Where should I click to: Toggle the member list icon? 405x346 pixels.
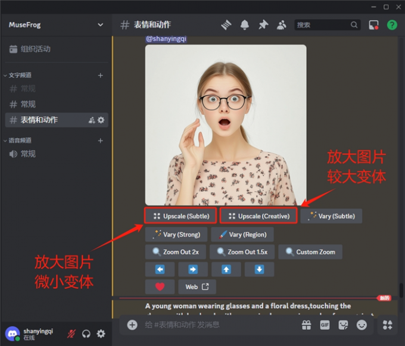pos(282,25)
